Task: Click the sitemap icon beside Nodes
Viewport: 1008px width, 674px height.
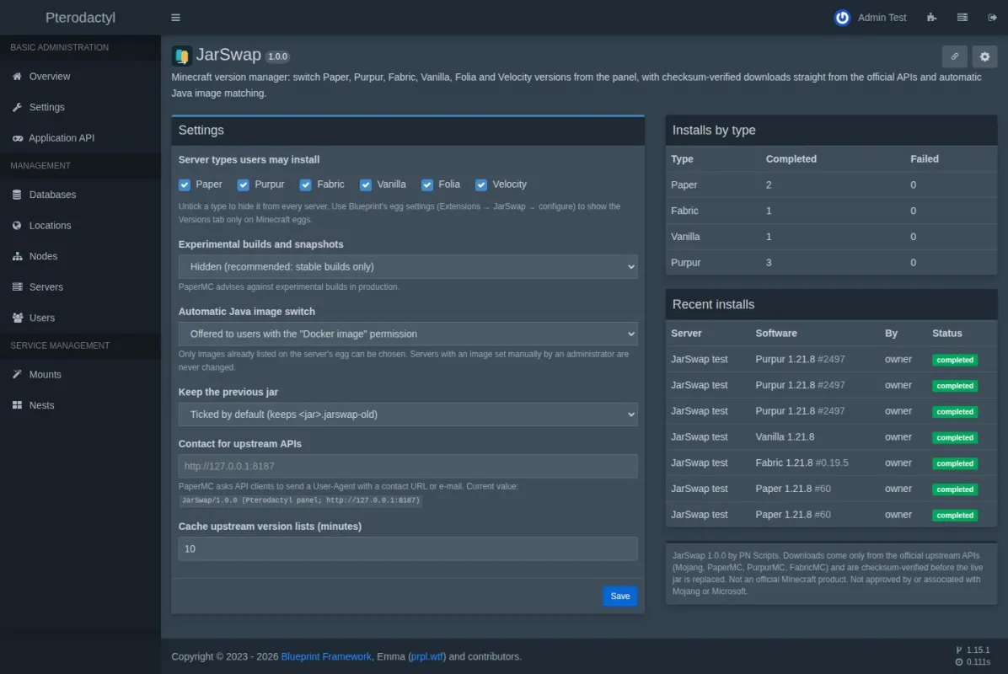Action: 18,256
